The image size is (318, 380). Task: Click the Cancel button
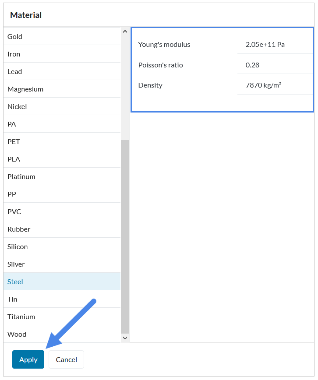(66, 359)
